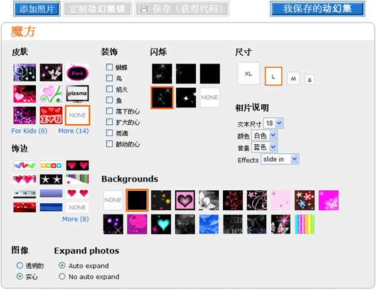Enable the 蝴蝶 decoration checkbox
Image resolution: width=376 pixels, height=290 pixels.
pos(109,67)
